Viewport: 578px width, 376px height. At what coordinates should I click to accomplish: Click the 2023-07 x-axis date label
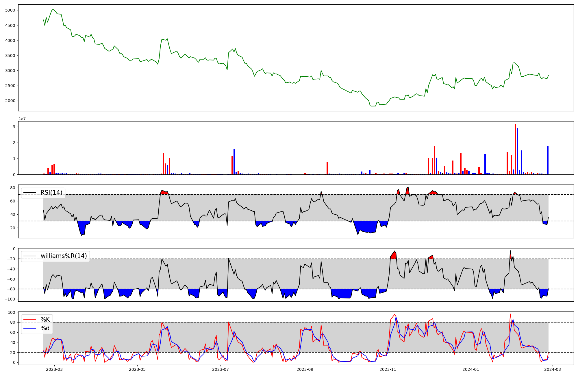pos(221,369)
